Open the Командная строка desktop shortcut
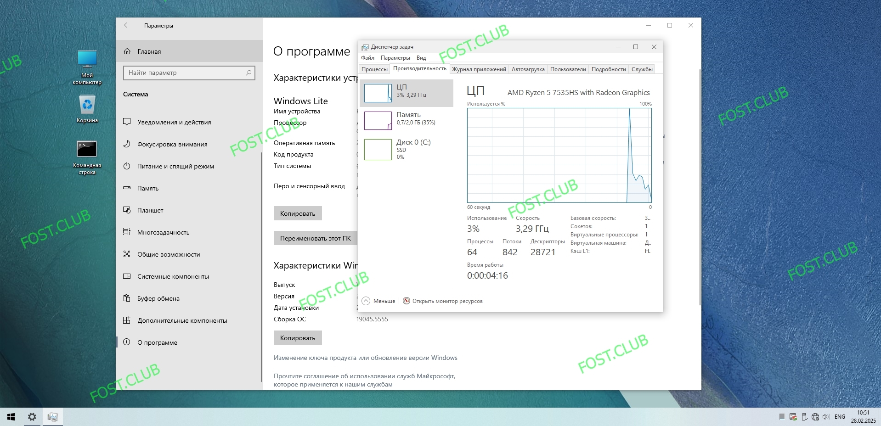 click(87, 158)
